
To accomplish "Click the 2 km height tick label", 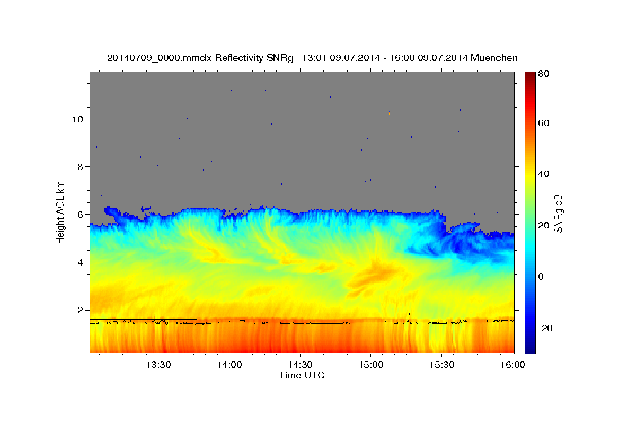I will click(80, 310).
